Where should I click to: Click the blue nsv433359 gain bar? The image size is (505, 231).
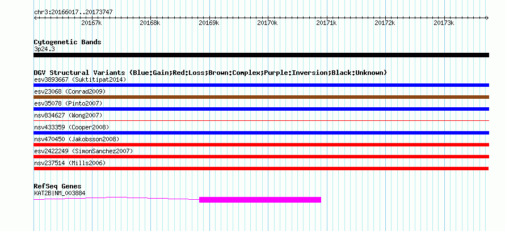(x=261, y=133)
